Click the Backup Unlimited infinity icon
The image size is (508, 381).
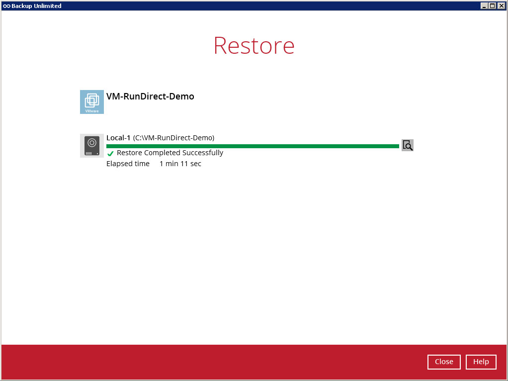(x=6, y=6)
